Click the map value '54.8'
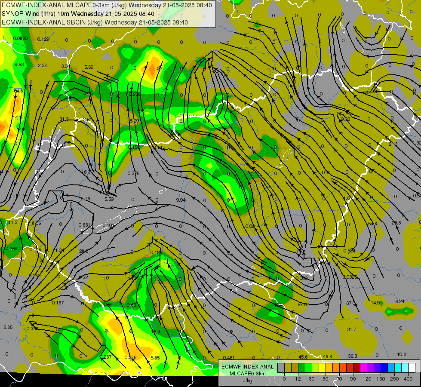Screen dimensions: 421x387 click(x=372, y=224)
